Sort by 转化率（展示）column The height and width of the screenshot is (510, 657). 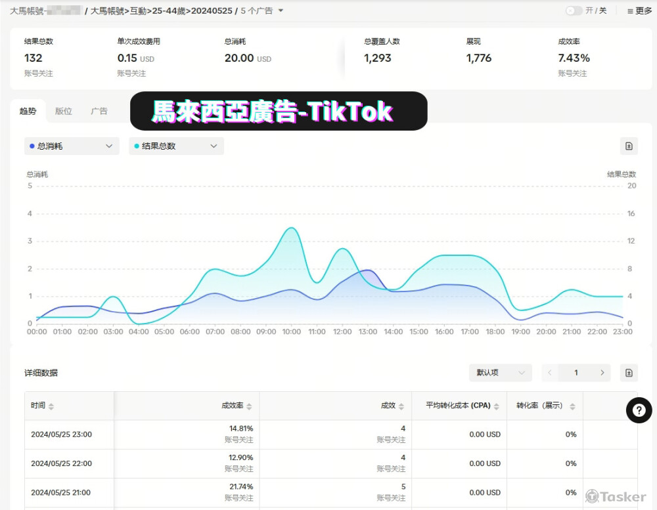[x=572, y=406]
